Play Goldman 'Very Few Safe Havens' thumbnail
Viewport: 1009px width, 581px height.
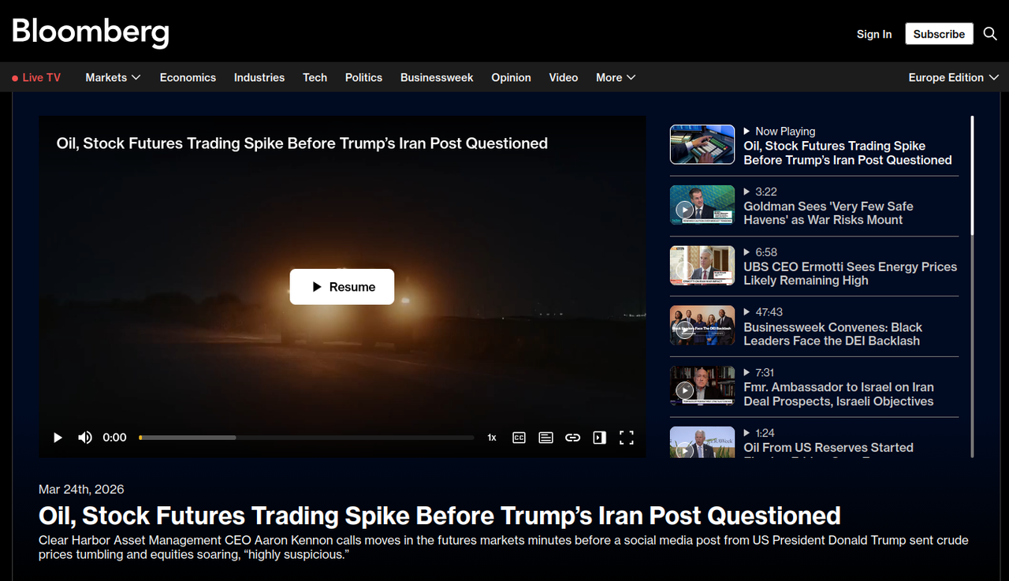click(702, 205)
